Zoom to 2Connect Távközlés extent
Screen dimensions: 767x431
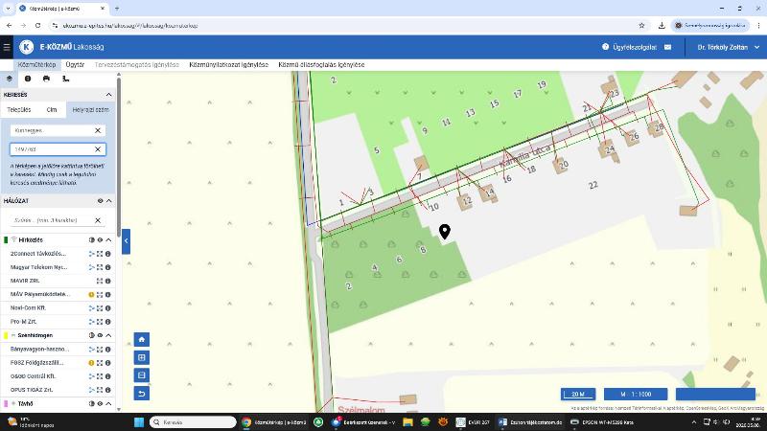point(100,254)
